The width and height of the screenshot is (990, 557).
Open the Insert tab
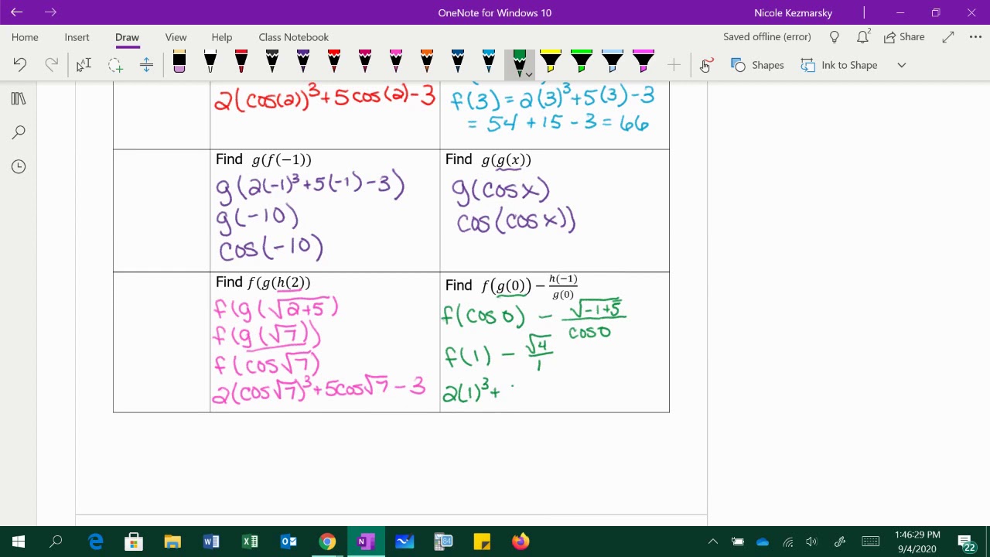(x=77, y=37)
